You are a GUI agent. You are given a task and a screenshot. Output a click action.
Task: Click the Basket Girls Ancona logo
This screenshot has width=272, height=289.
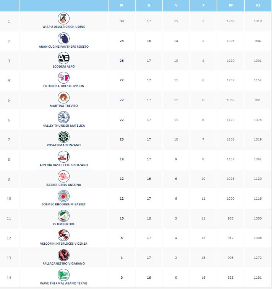[x=64, y=176]
